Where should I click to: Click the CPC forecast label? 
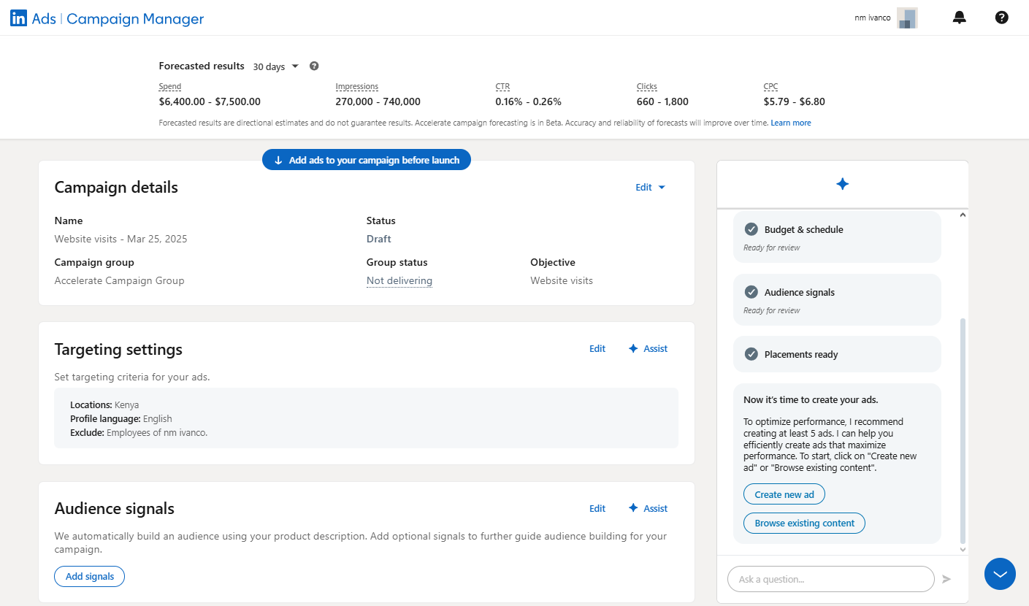(771, 86)
